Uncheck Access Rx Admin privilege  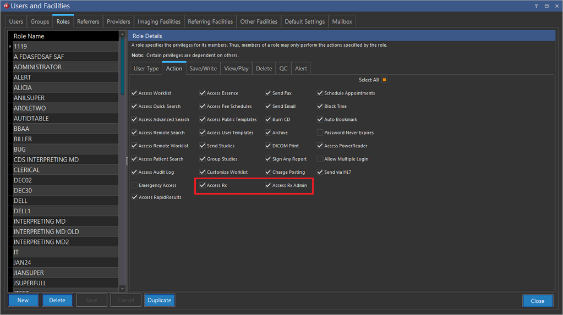pyautogui.click(x=268, y=186)
